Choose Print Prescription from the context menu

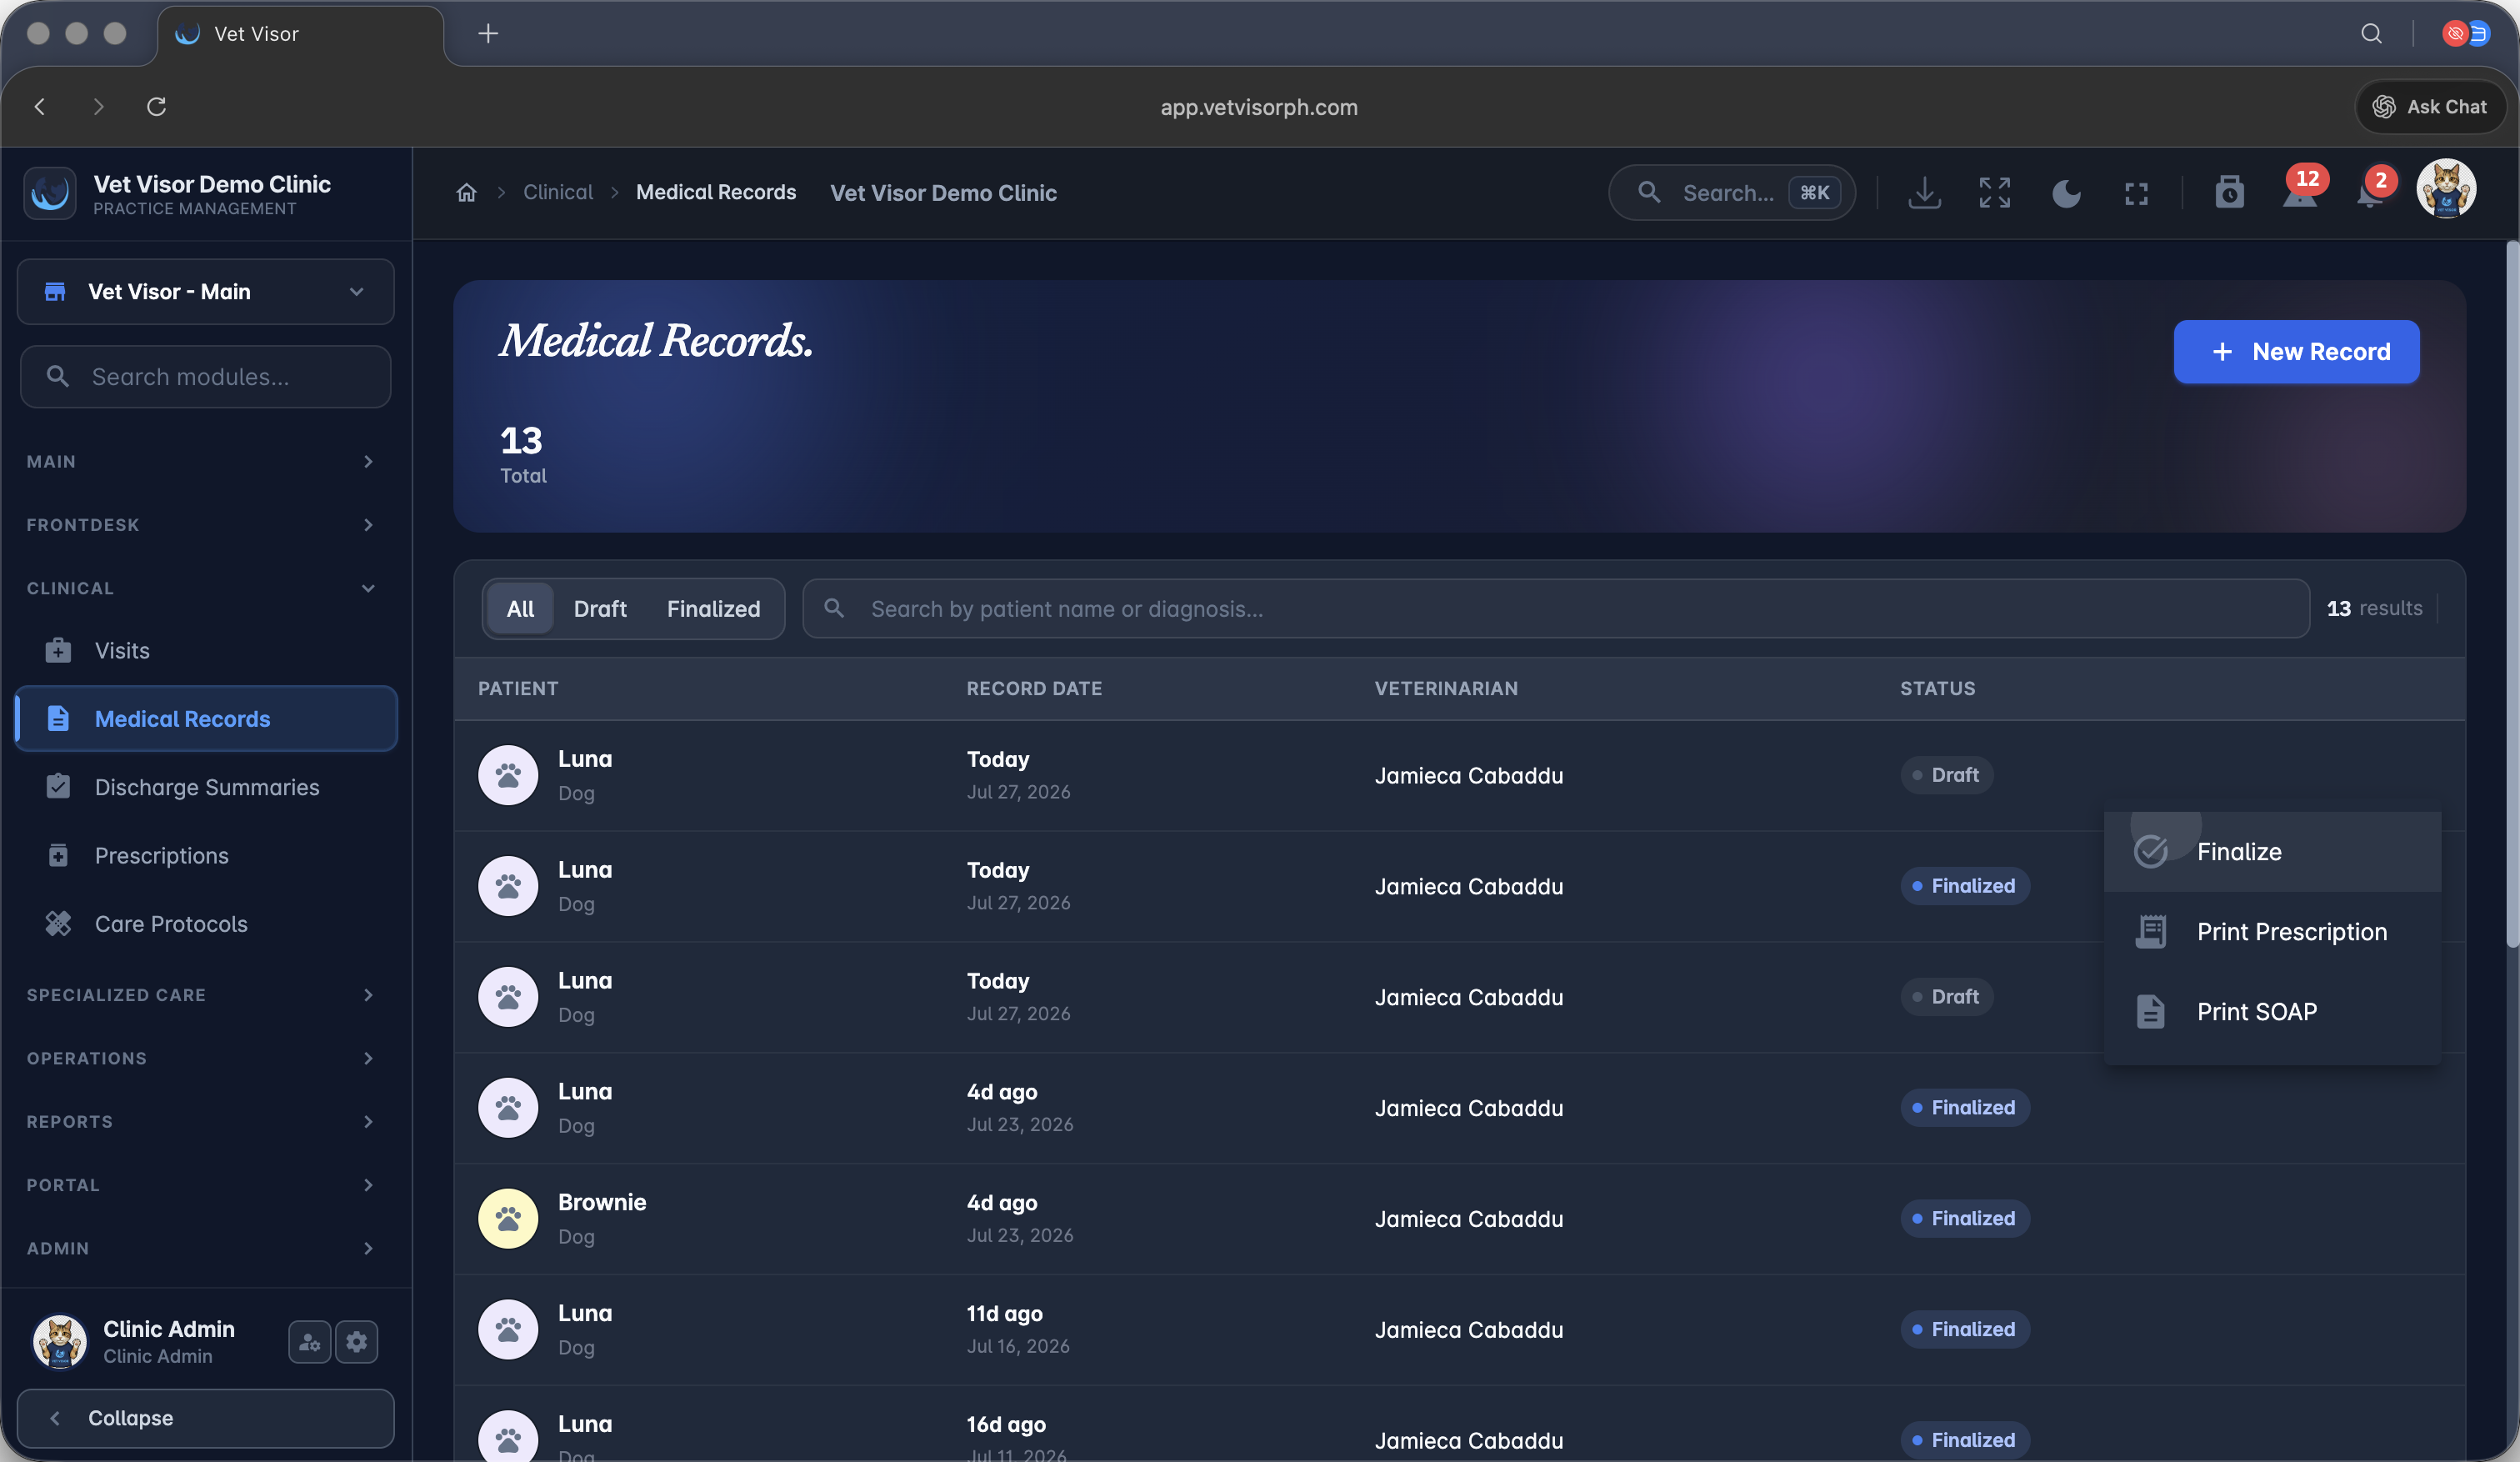pos(2272,931)
